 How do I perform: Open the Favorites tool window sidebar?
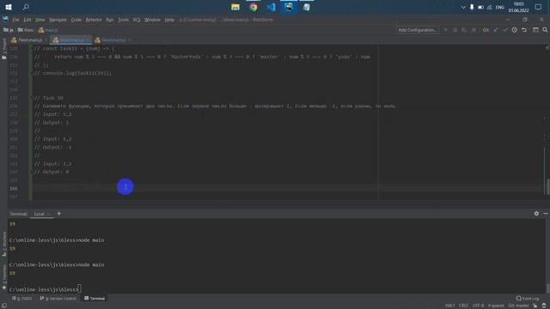tap(4, 276)
